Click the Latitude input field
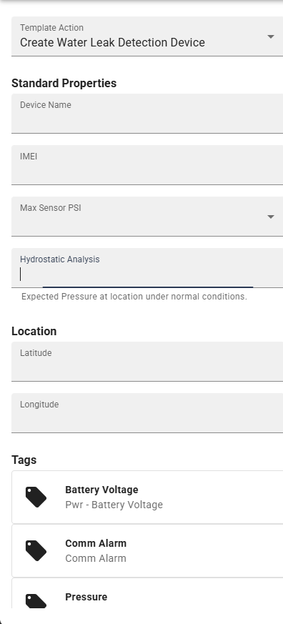 click(x=147, y=362)
